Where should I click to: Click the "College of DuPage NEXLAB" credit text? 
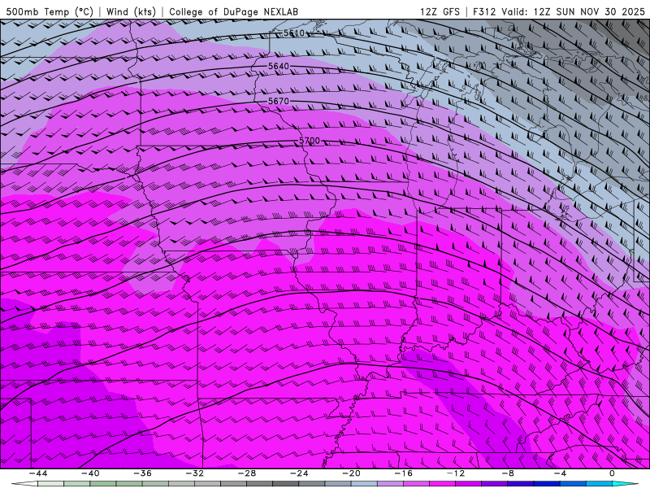click(233, 11)
